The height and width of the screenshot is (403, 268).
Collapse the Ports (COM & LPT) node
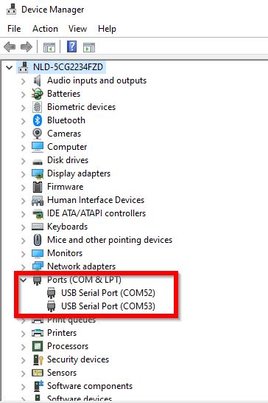point(24,280)
